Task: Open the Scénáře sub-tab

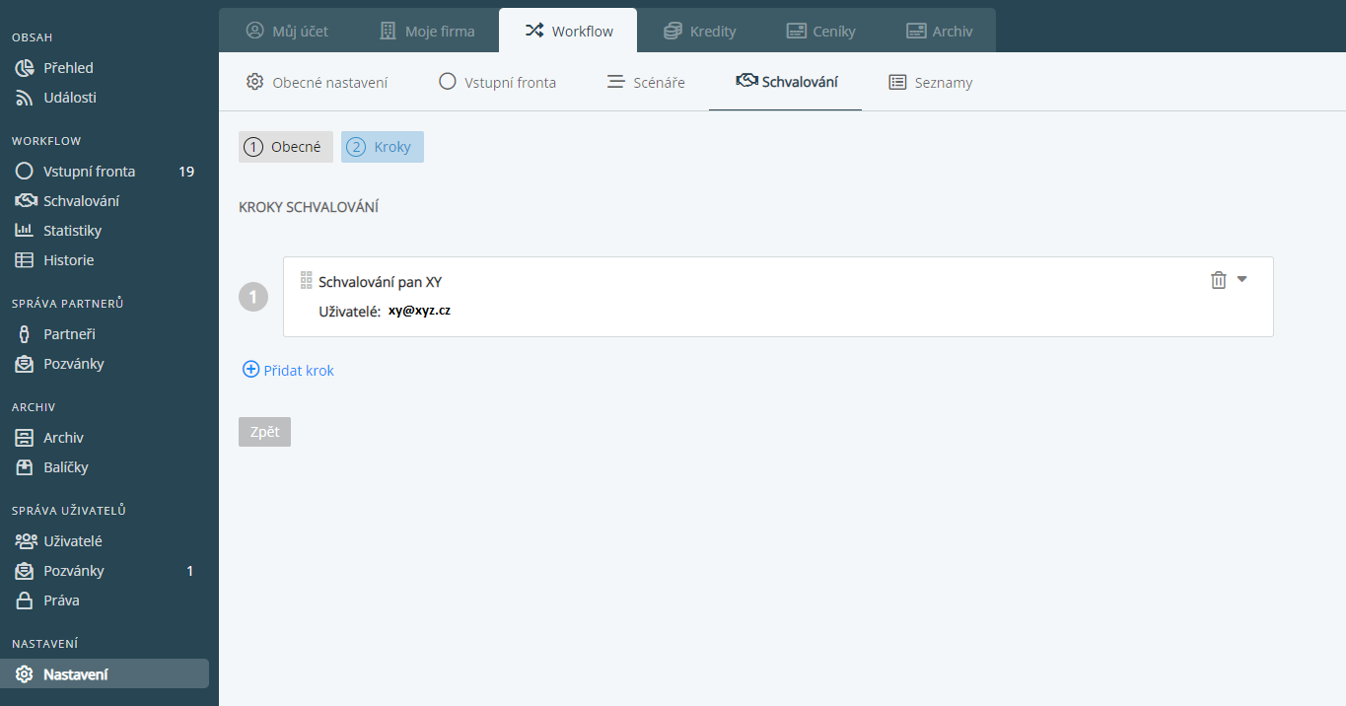Action: (x=646, y=82)
